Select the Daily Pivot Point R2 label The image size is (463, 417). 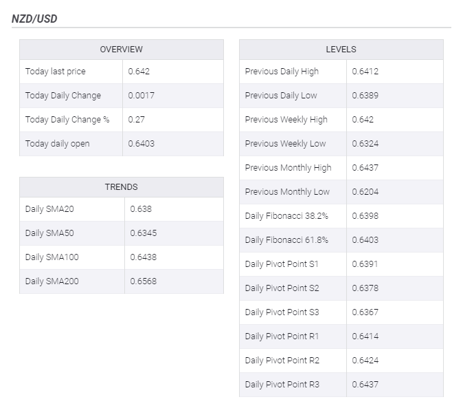[x=282, y=361]
